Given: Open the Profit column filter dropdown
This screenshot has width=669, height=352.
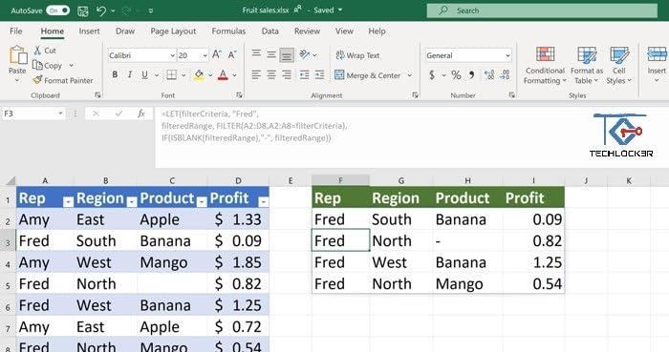Looking at the screenshot, I should (x=264, y=202).
